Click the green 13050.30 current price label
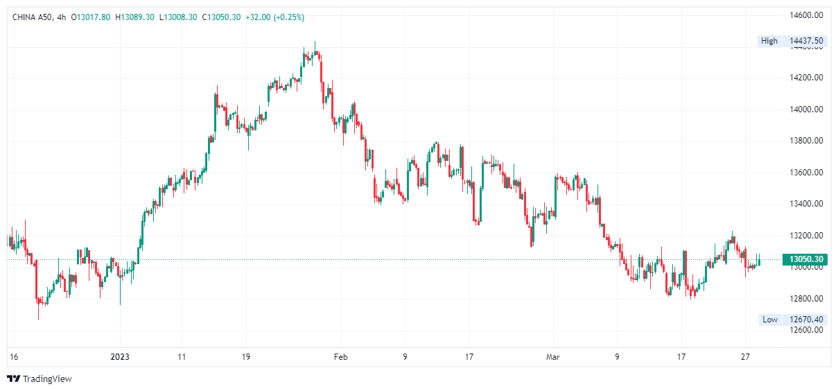 [805, 260]
